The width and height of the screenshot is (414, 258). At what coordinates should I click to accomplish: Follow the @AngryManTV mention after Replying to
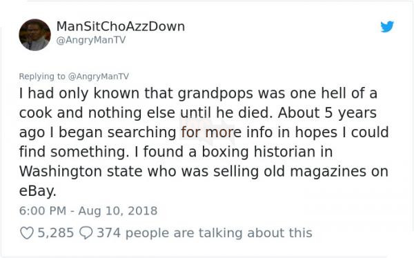tap(99, 77)
